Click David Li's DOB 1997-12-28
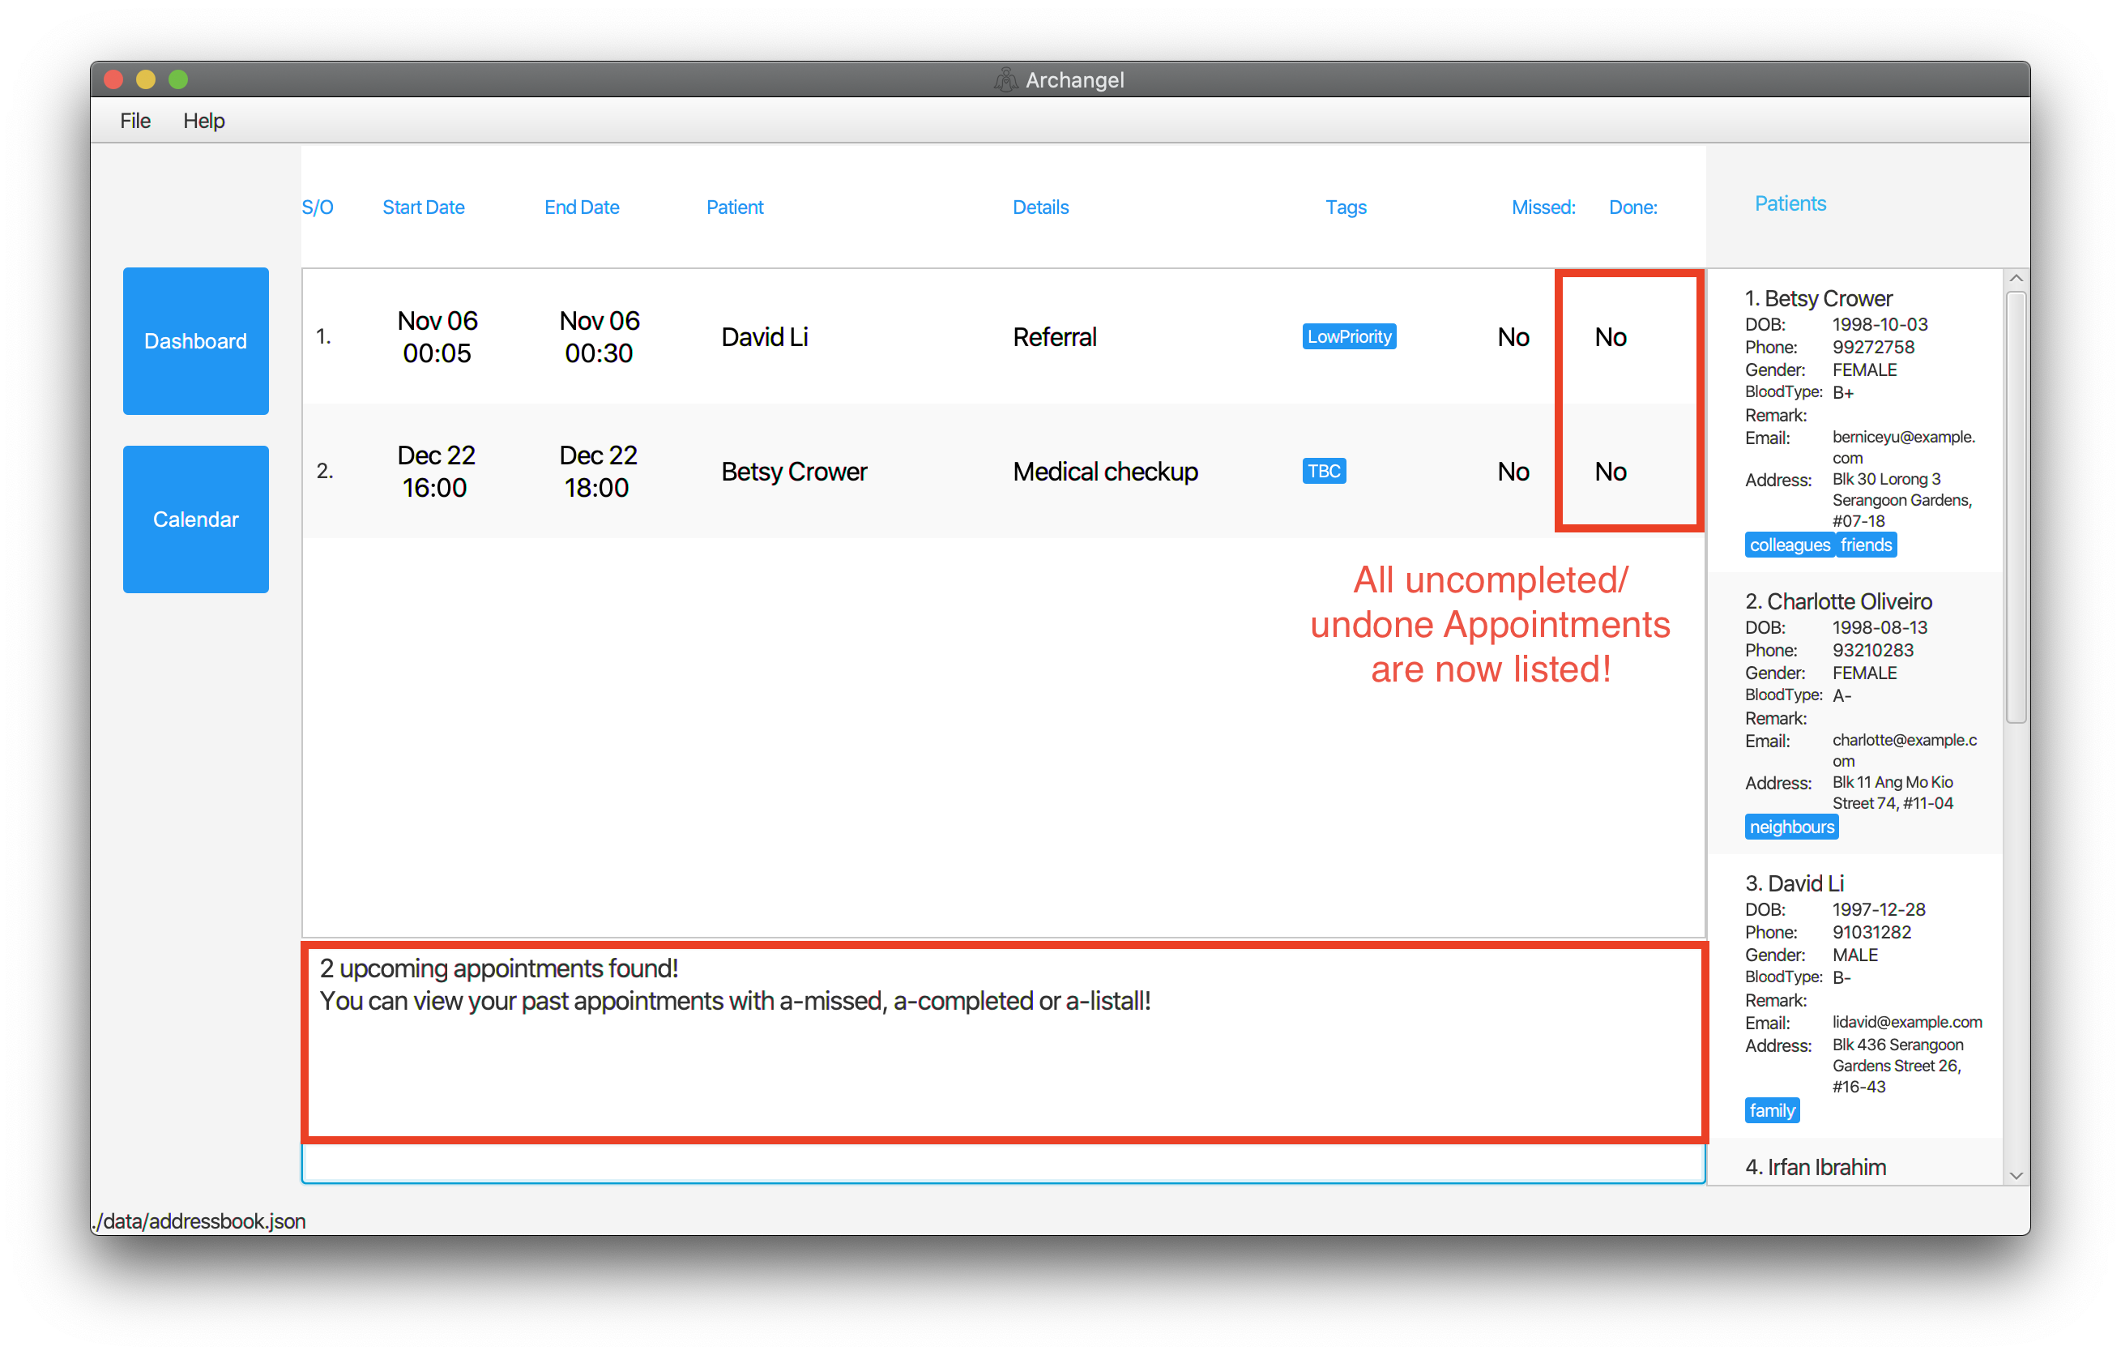The width and height of the screenshot is (2121, 1355). (1879, 909)
